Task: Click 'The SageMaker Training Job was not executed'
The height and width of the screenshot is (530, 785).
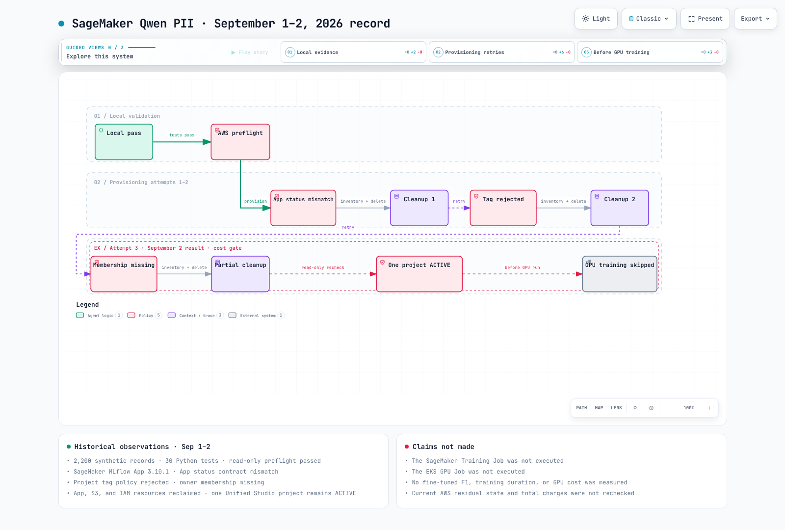Action: pos(488,461)
